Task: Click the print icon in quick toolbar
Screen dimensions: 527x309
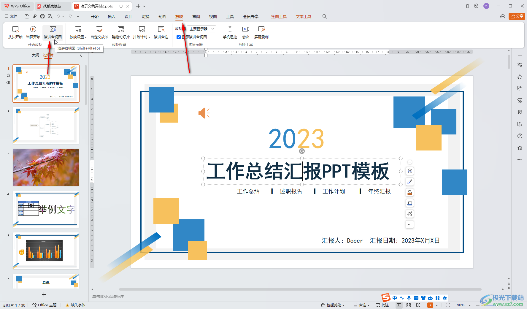Action: 42,16
